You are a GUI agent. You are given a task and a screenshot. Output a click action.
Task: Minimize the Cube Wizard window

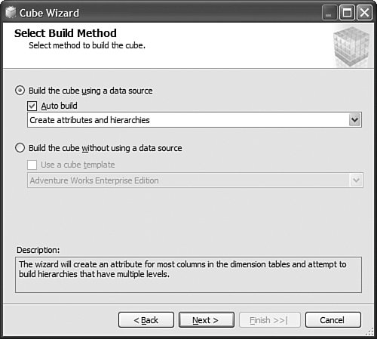coord(329,13)
